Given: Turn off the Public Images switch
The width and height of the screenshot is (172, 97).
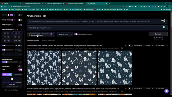Looking at the screenshot, I should tap(20, 25).
